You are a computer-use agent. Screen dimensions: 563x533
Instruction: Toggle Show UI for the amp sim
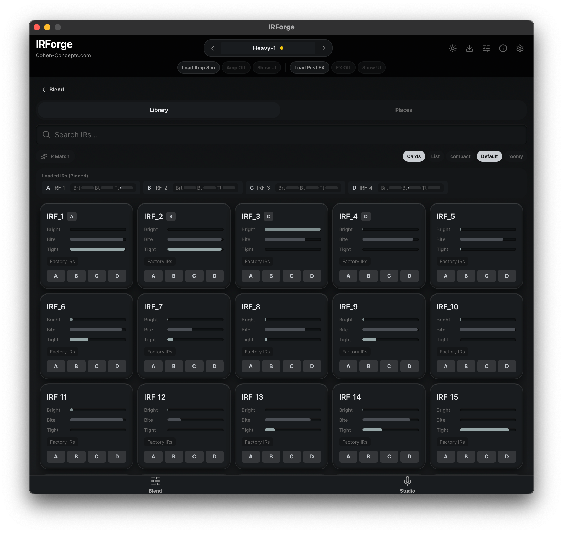click(x=267, y=68)
